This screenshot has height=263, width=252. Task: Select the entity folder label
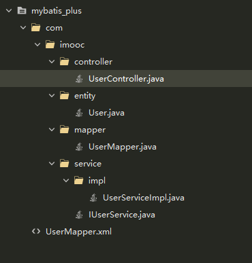[85, 96]
